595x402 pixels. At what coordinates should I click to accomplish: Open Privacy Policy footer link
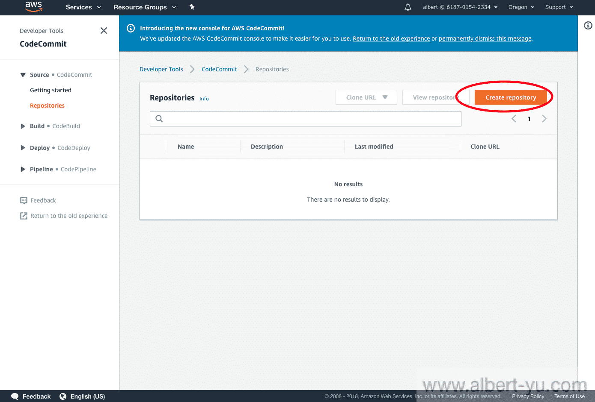click(528, 396)
